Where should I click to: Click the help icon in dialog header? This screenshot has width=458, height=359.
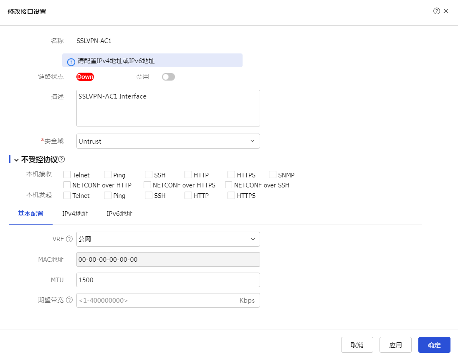click(437, 11)
